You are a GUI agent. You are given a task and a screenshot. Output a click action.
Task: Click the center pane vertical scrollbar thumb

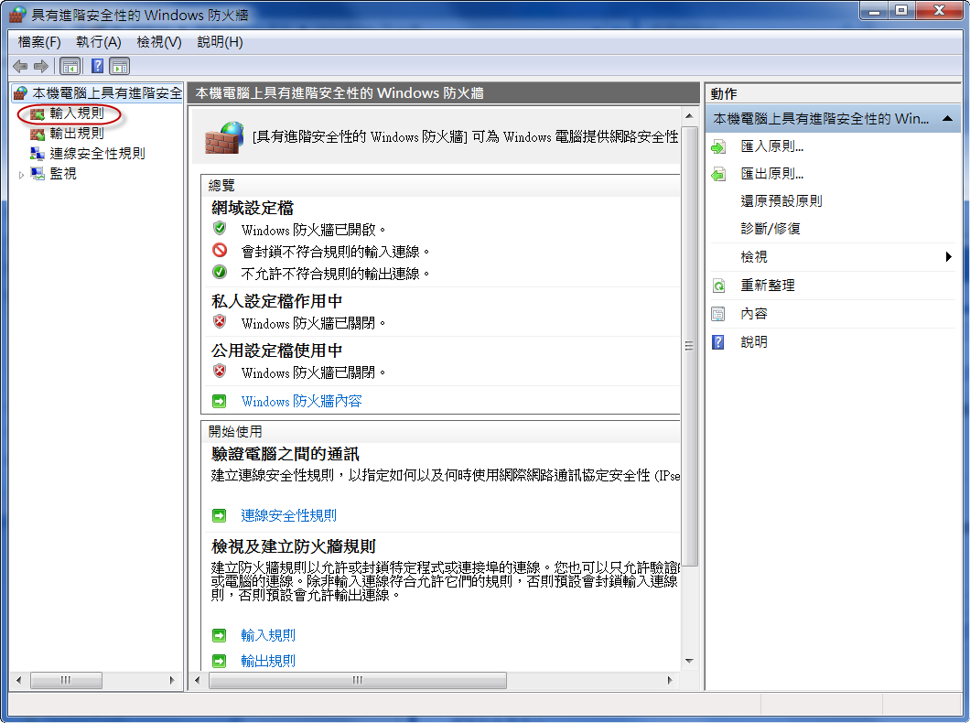coord(689,346)
